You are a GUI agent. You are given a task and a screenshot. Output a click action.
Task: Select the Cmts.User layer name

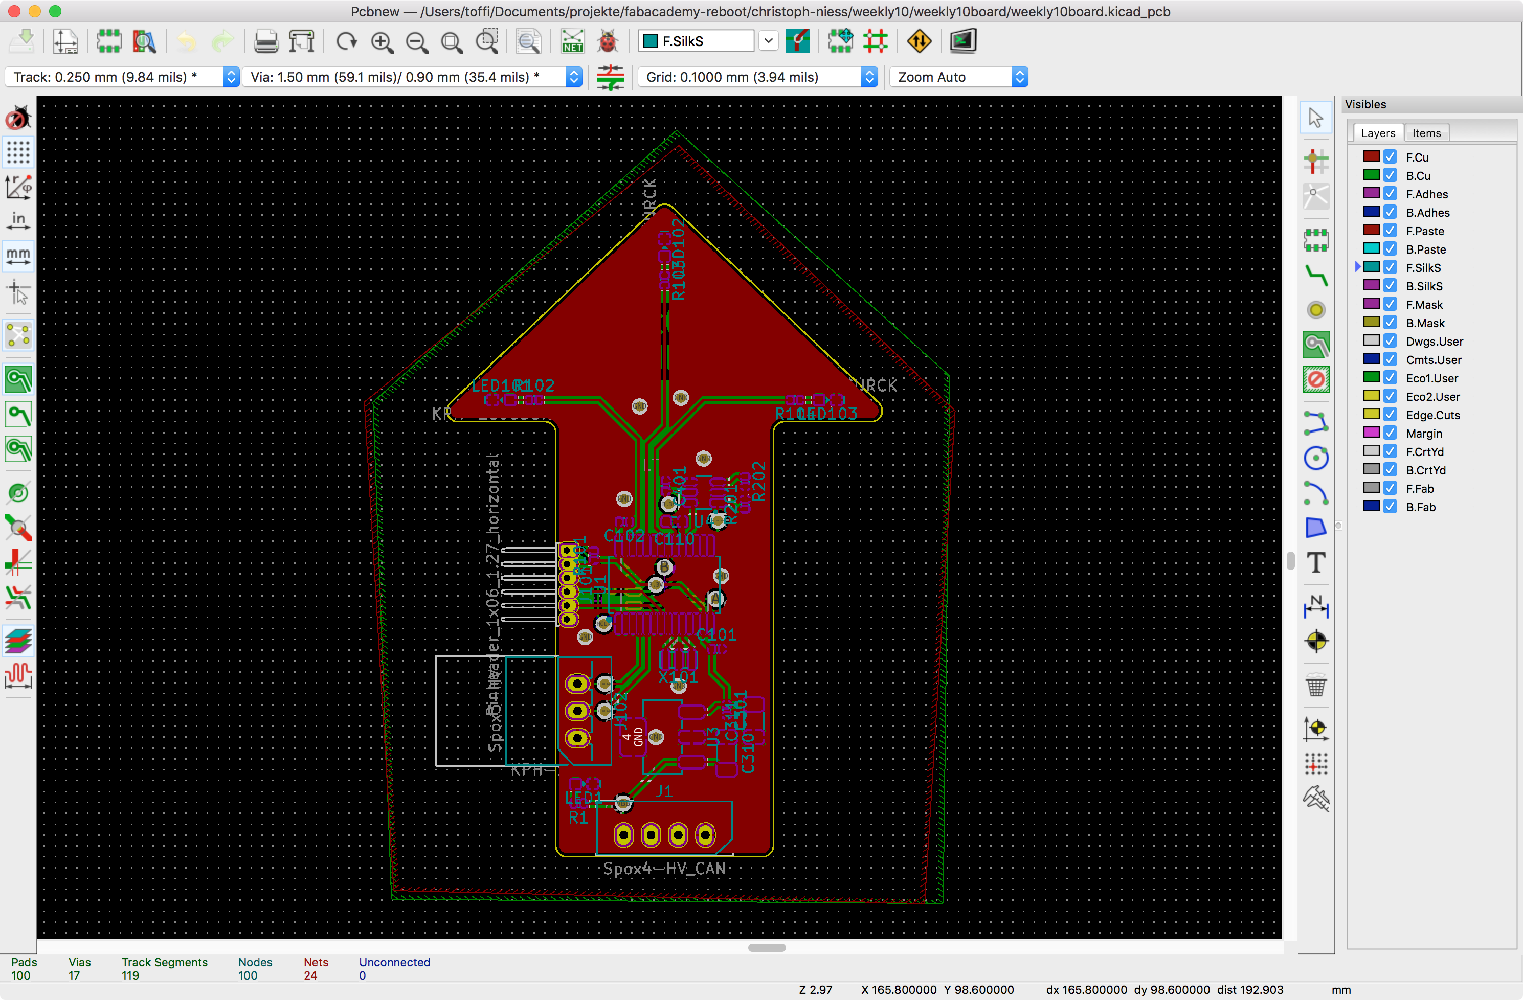pos(1434,359)
